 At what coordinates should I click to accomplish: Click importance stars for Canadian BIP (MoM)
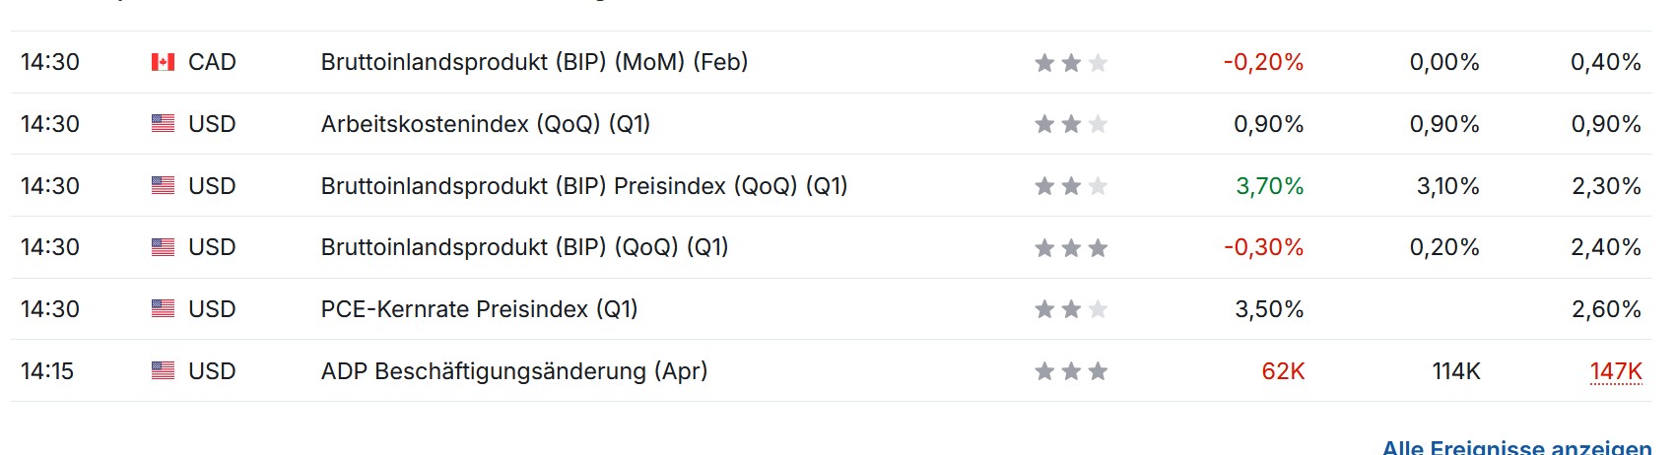coord(1071,63)
